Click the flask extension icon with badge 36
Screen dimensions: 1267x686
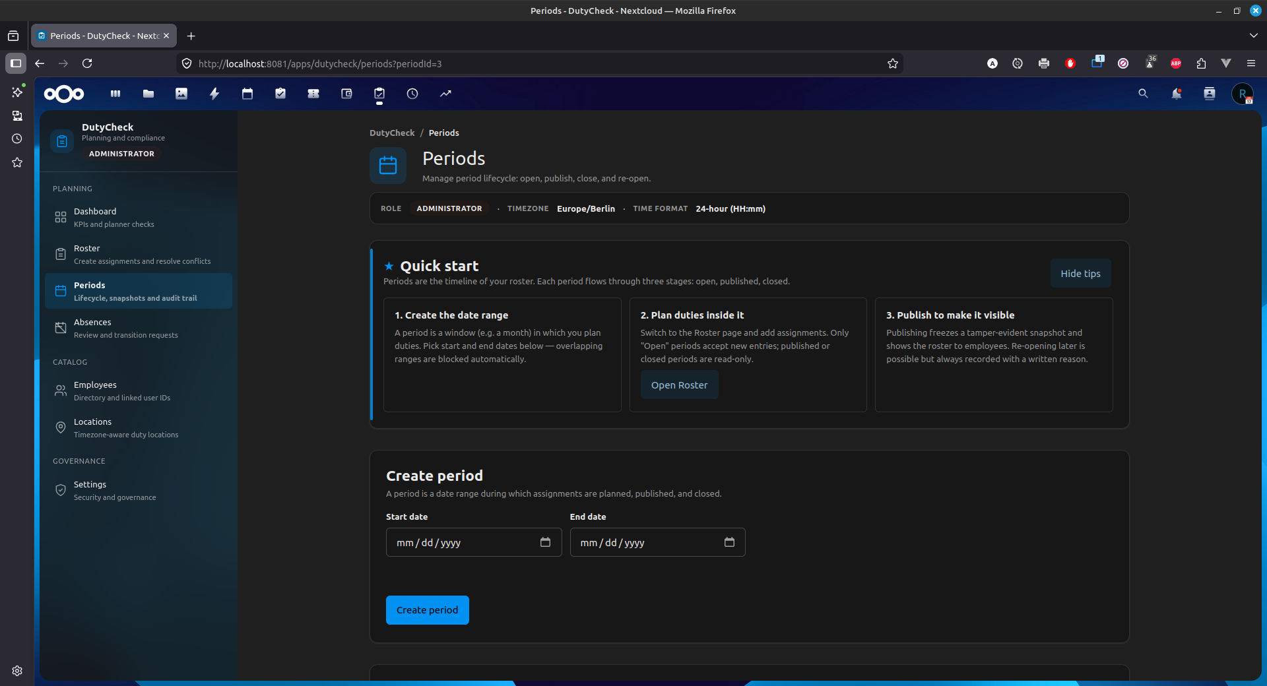(1150, 63)
